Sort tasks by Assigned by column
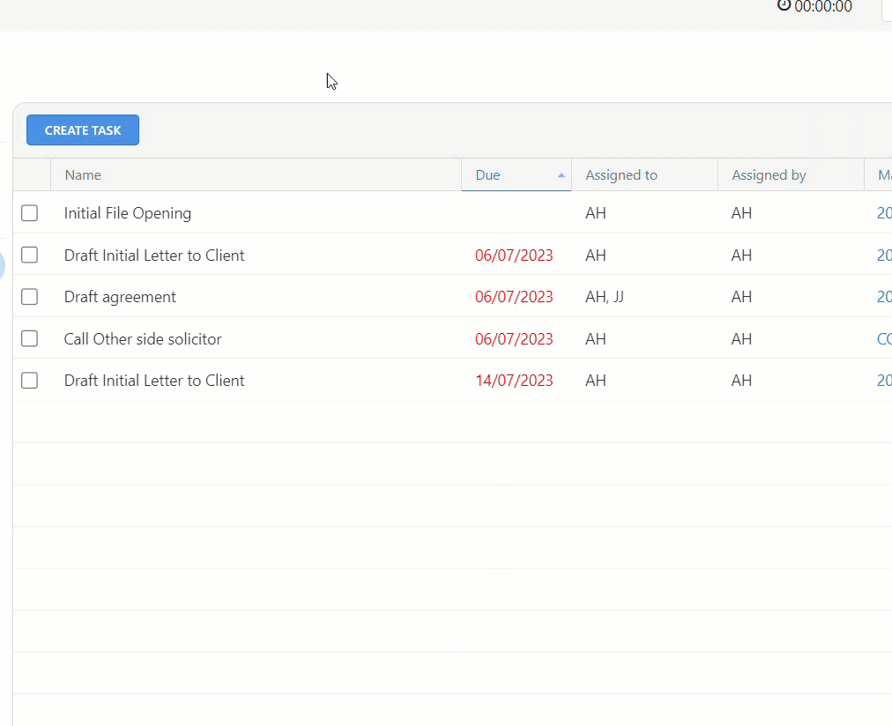The width and height of the screenshot is (892, 726). coord(768,174)
